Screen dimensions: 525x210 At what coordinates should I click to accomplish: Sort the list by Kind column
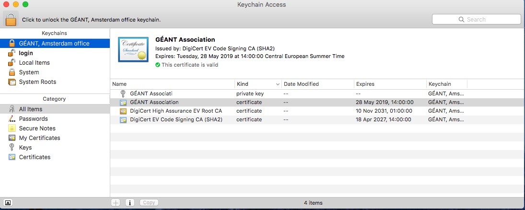point(257,84)
